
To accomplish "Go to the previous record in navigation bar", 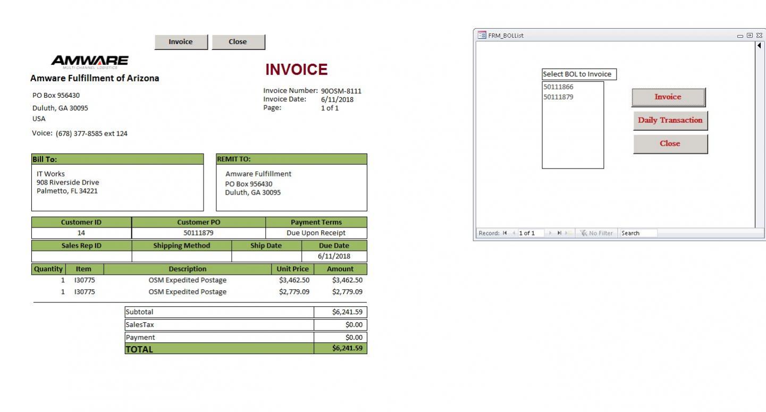I will pyautogui.click(x=513, y=233).
